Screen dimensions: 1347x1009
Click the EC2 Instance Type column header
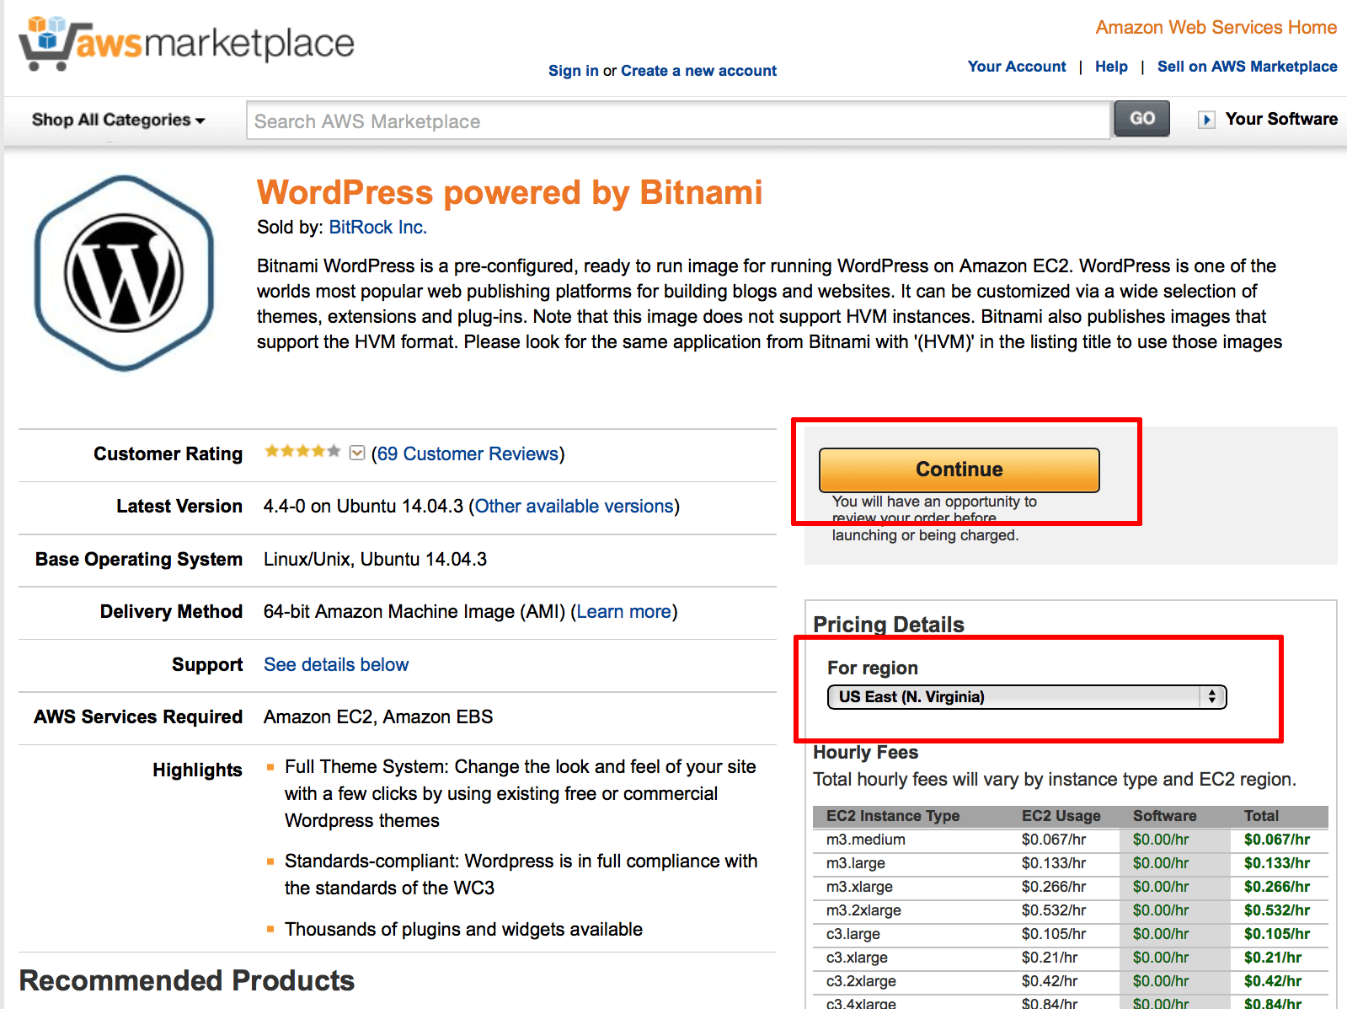893,816
